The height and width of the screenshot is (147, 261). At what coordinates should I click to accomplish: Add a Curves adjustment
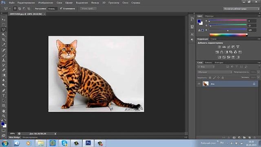[x=229, y=47]
